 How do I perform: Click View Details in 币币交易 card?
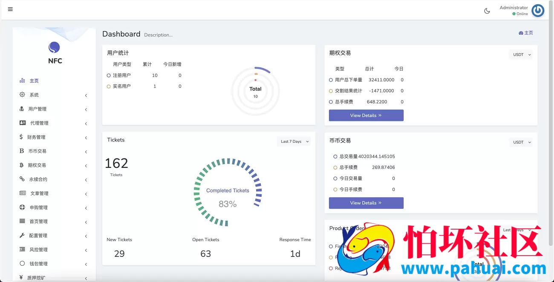tap(366, 203)
